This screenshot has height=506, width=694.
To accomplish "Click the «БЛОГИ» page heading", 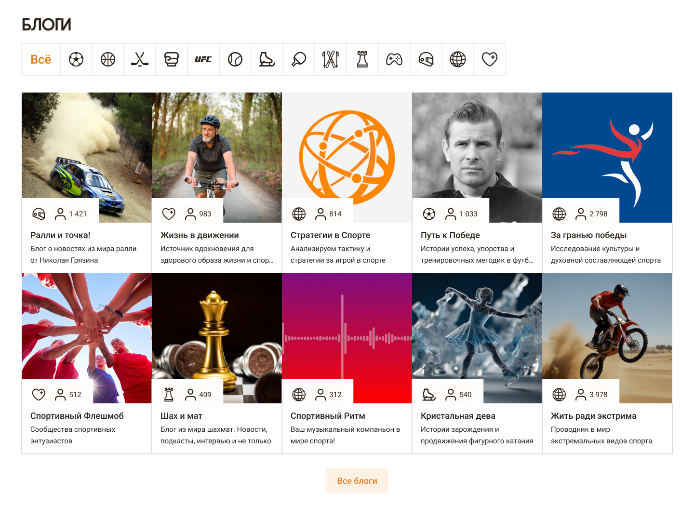I will (x=46, y=25).
